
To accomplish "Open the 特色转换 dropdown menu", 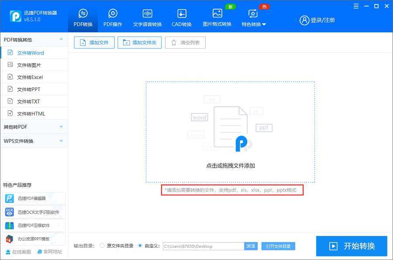I will tap(253, 18).
